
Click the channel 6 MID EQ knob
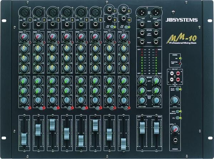pos(95,58)
